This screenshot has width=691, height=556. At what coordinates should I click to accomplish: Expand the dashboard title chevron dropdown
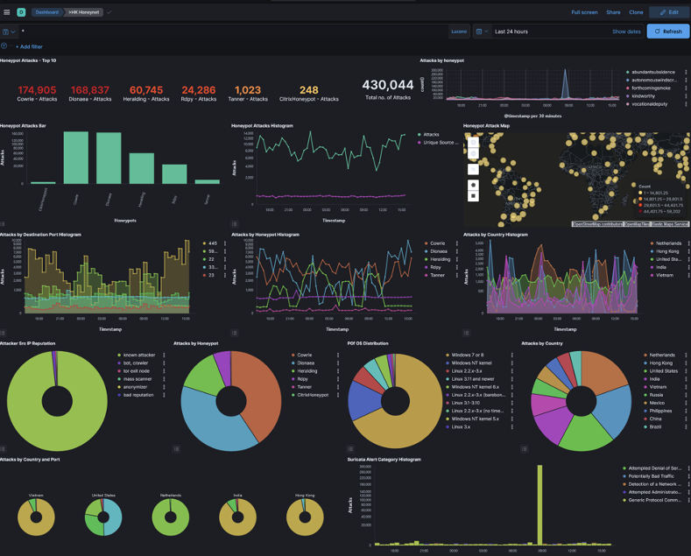[x=109, y=12]
